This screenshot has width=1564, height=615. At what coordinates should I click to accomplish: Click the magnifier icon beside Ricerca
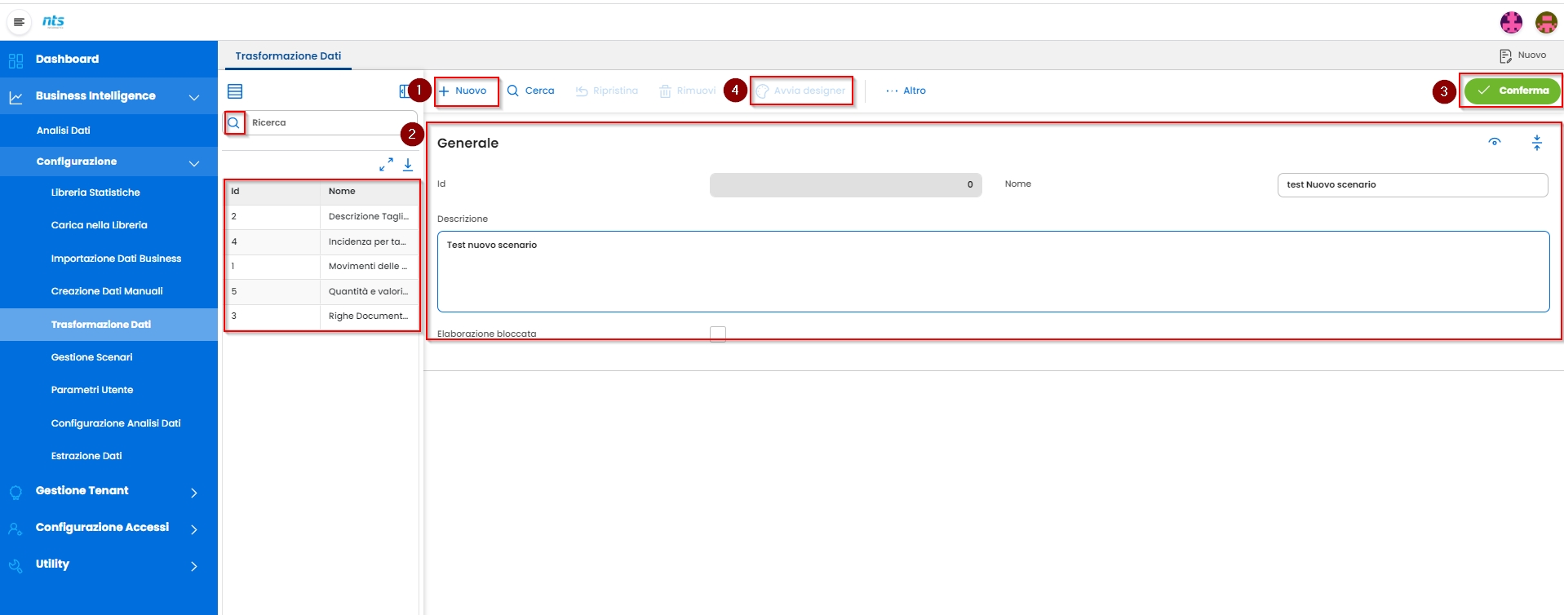pyautogui.click(x=234, y=122)
